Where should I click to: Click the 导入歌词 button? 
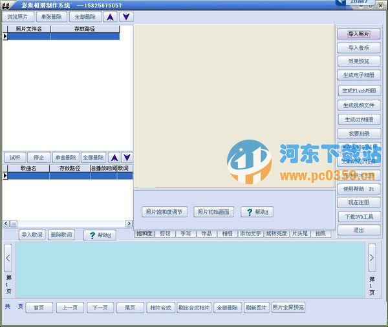click(x=32, y=235)
